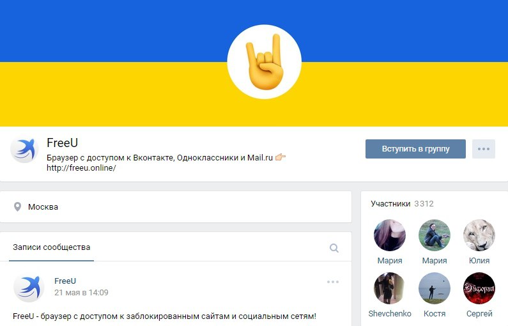
Task: Join the group with Вступить в группу
Action: click(415, 149)
